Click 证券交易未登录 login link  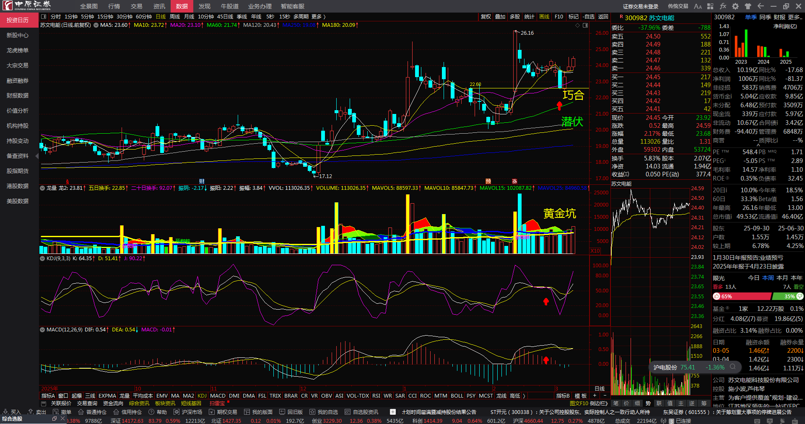click(x=641, y=6)
